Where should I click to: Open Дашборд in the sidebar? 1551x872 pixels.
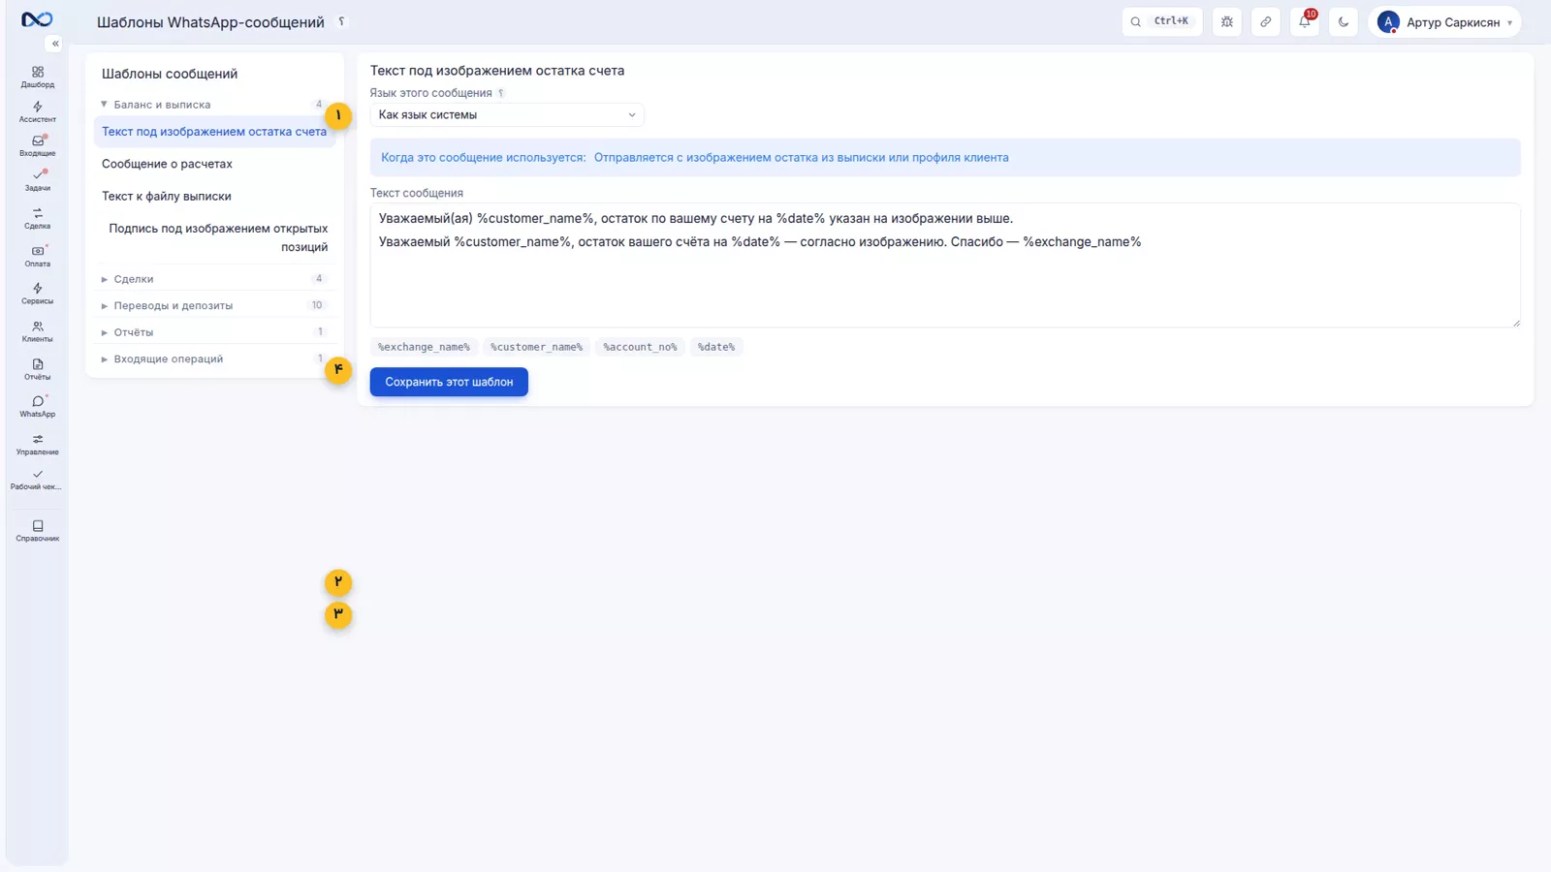(38, 78)
